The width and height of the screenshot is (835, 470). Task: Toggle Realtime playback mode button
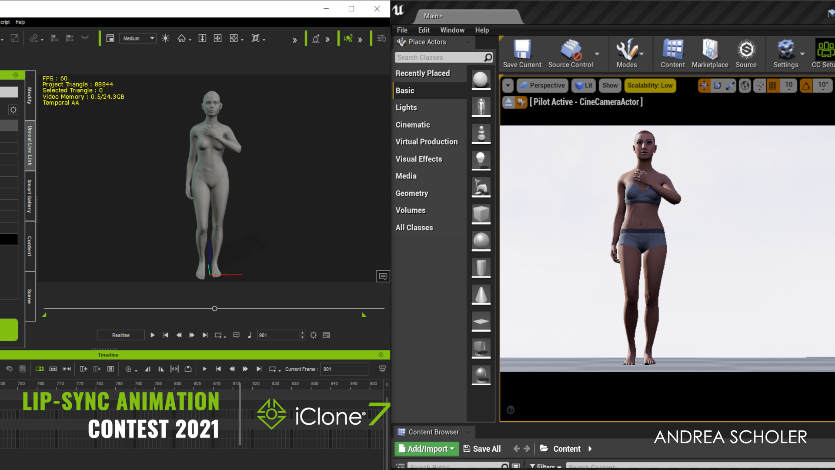(120, 335)
